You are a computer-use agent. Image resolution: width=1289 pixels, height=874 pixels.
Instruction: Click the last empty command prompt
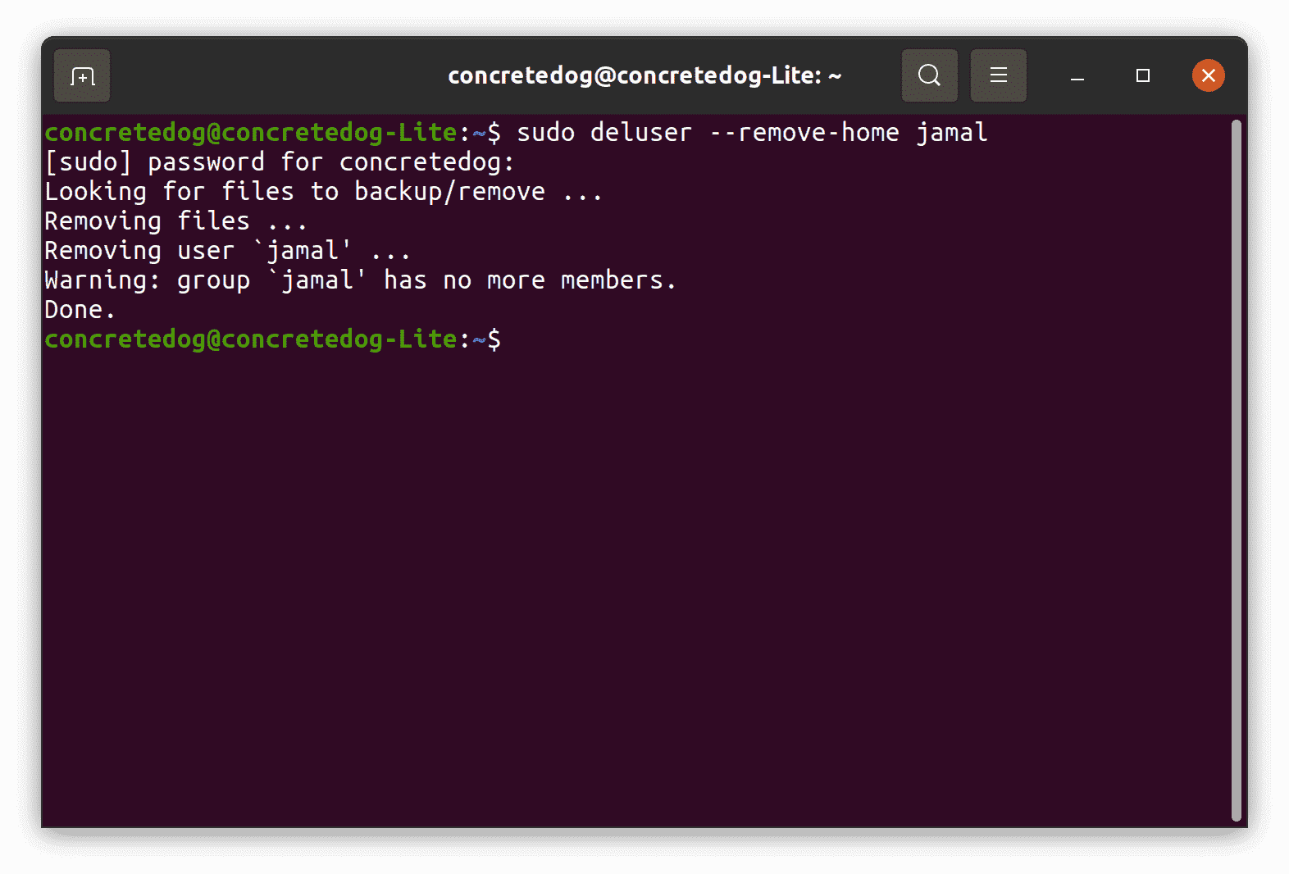coord(272,339)
